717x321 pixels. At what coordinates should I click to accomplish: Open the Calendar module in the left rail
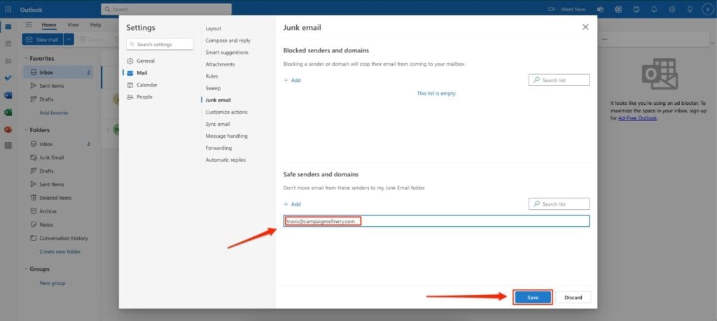pyautogui.click(x=8, y=43)
